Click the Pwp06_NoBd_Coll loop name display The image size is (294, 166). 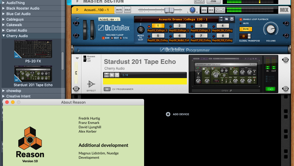(x=179, y=40)
